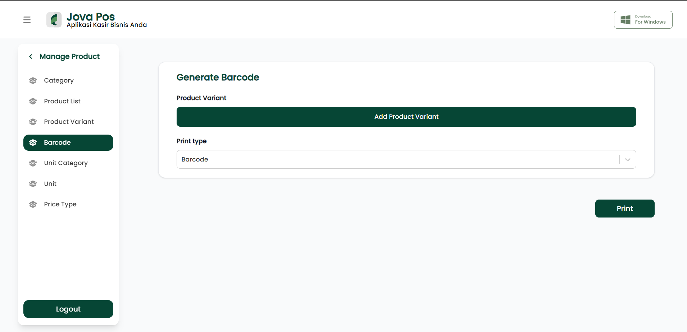The image size is (687, 332).
Task: Click the Unit Category layers icon
Action: tap(33, 163)
